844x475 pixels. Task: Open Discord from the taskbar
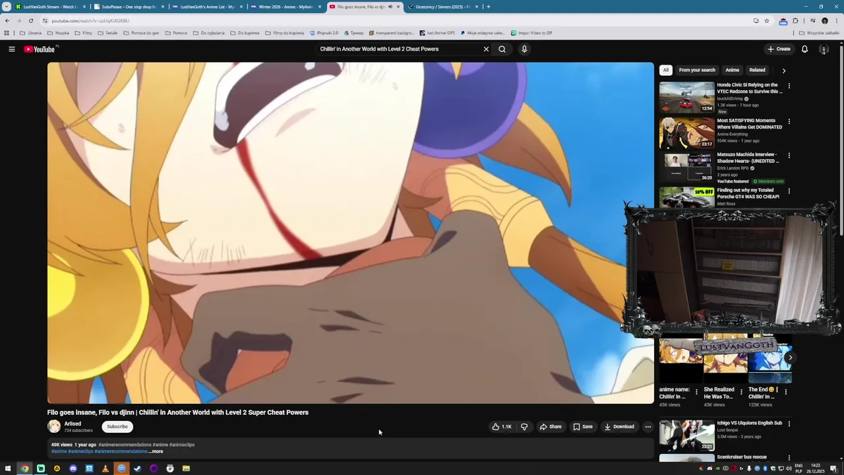click(x=73, y=468)
